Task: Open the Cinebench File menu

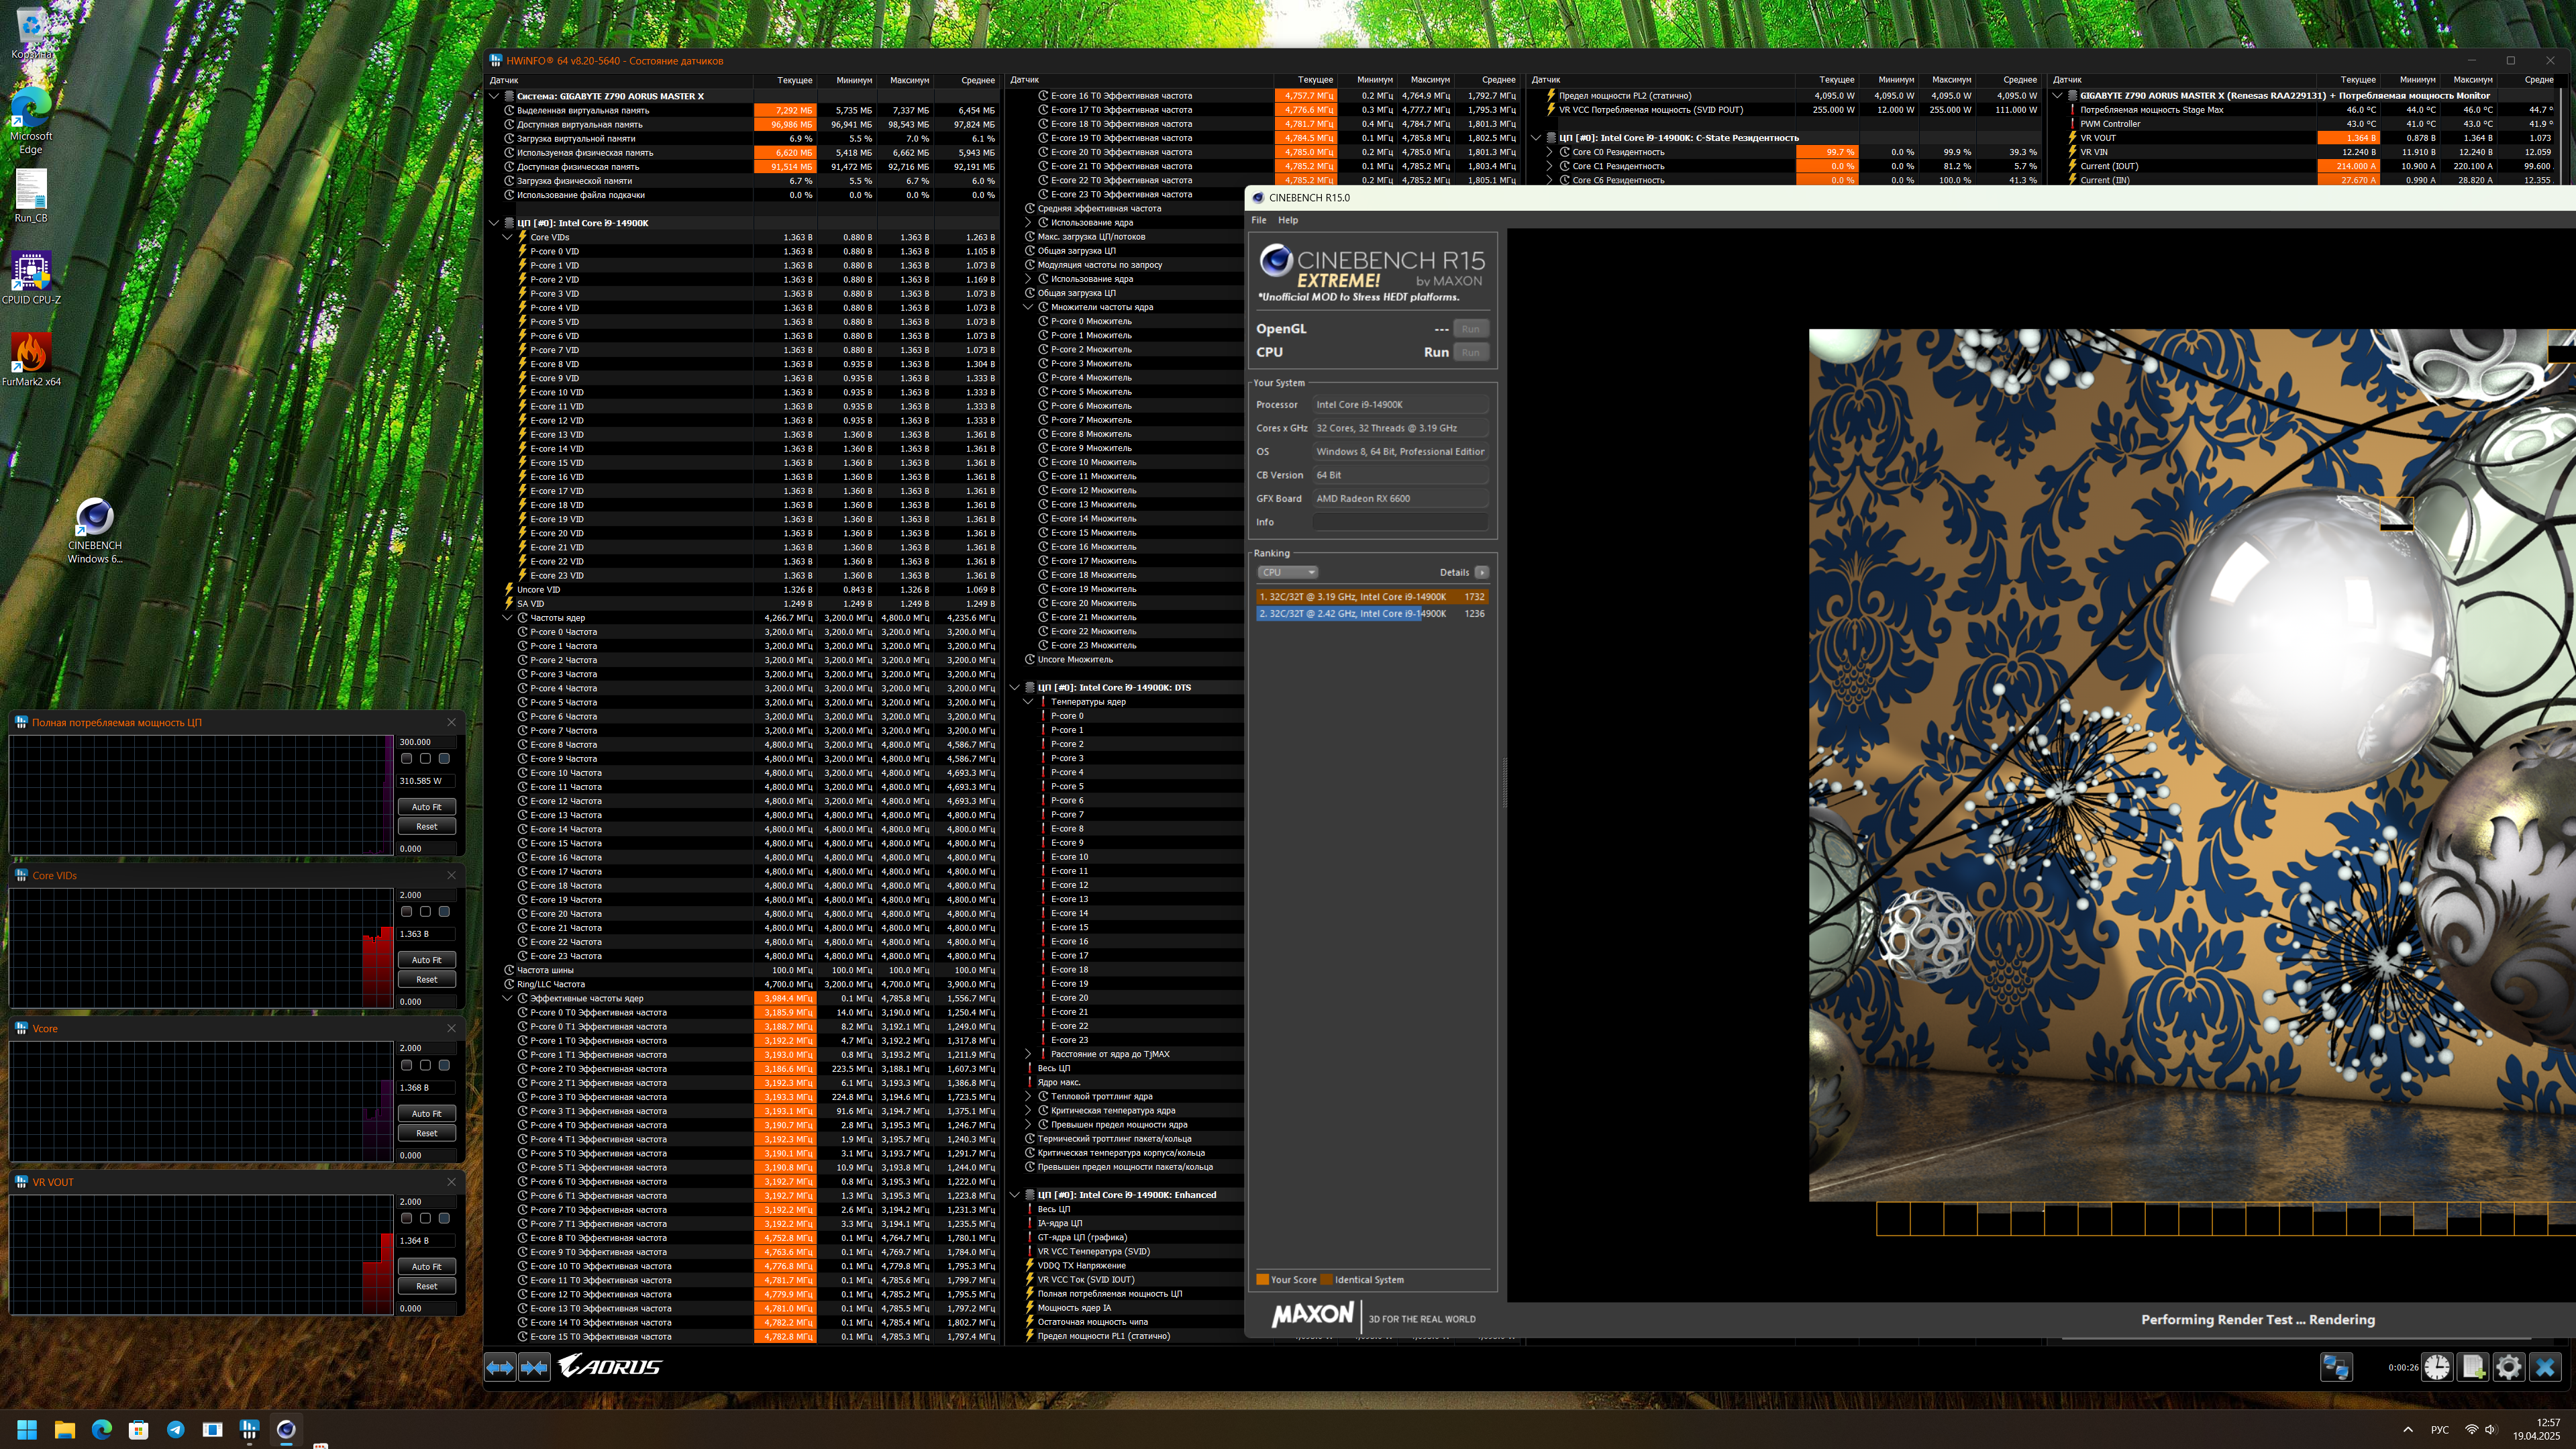Action: (x=1258, y=220)
